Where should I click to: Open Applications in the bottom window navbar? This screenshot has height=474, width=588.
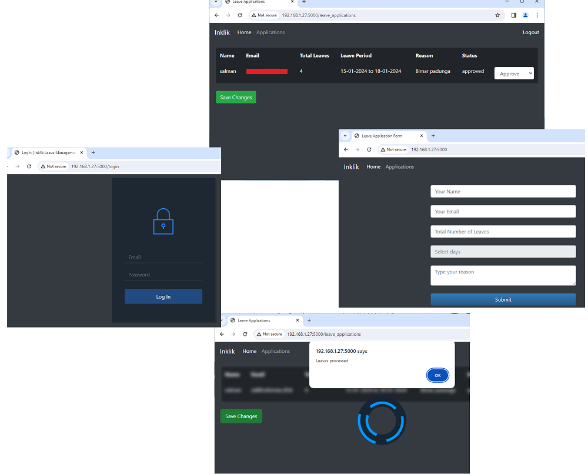point(276,351)
